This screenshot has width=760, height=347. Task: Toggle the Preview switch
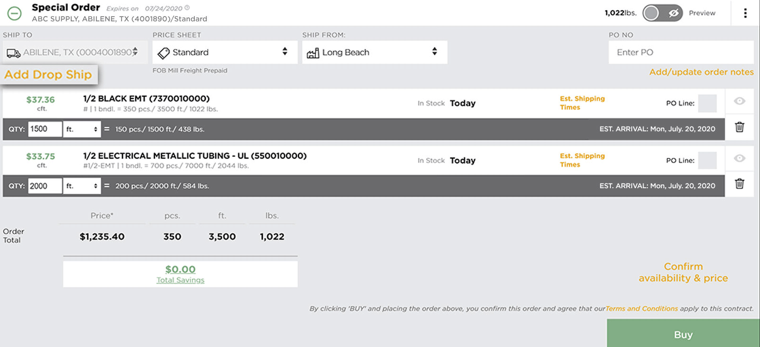click(662, 13)
